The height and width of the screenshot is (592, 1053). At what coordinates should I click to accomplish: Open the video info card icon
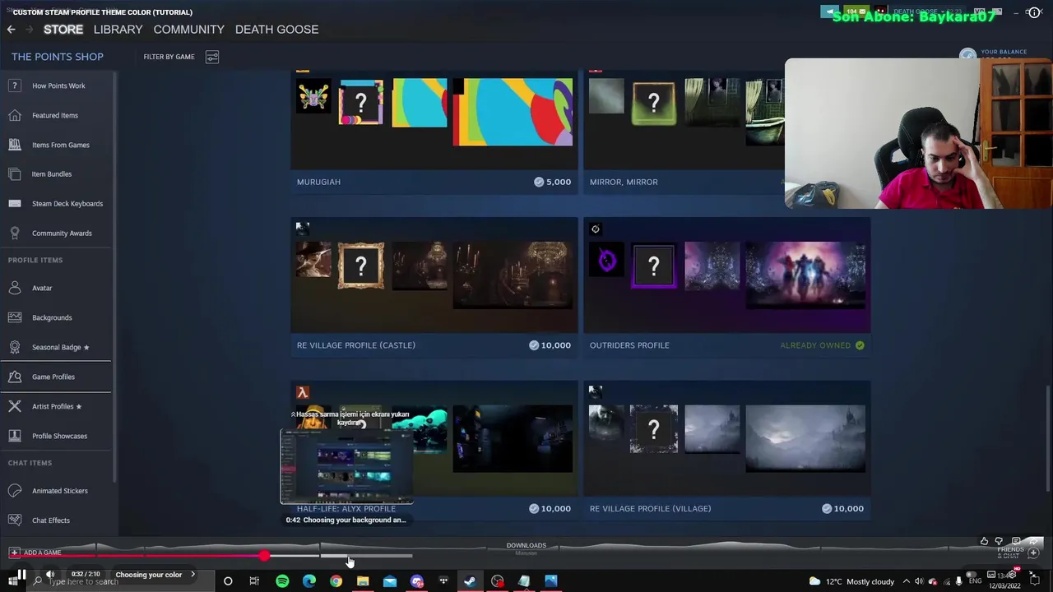[x=1034, y=12]
